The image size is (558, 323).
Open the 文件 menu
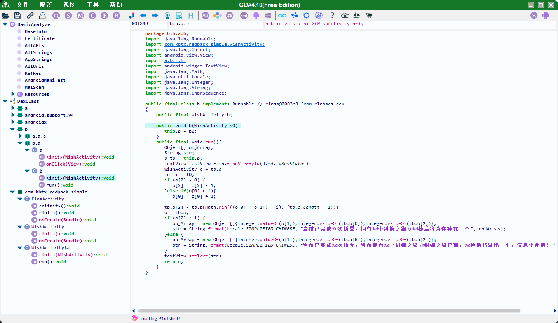pos(23,5)
